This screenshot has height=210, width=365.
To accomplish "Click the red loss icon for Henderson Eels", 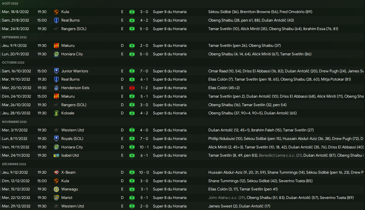I will coord(132,88).
